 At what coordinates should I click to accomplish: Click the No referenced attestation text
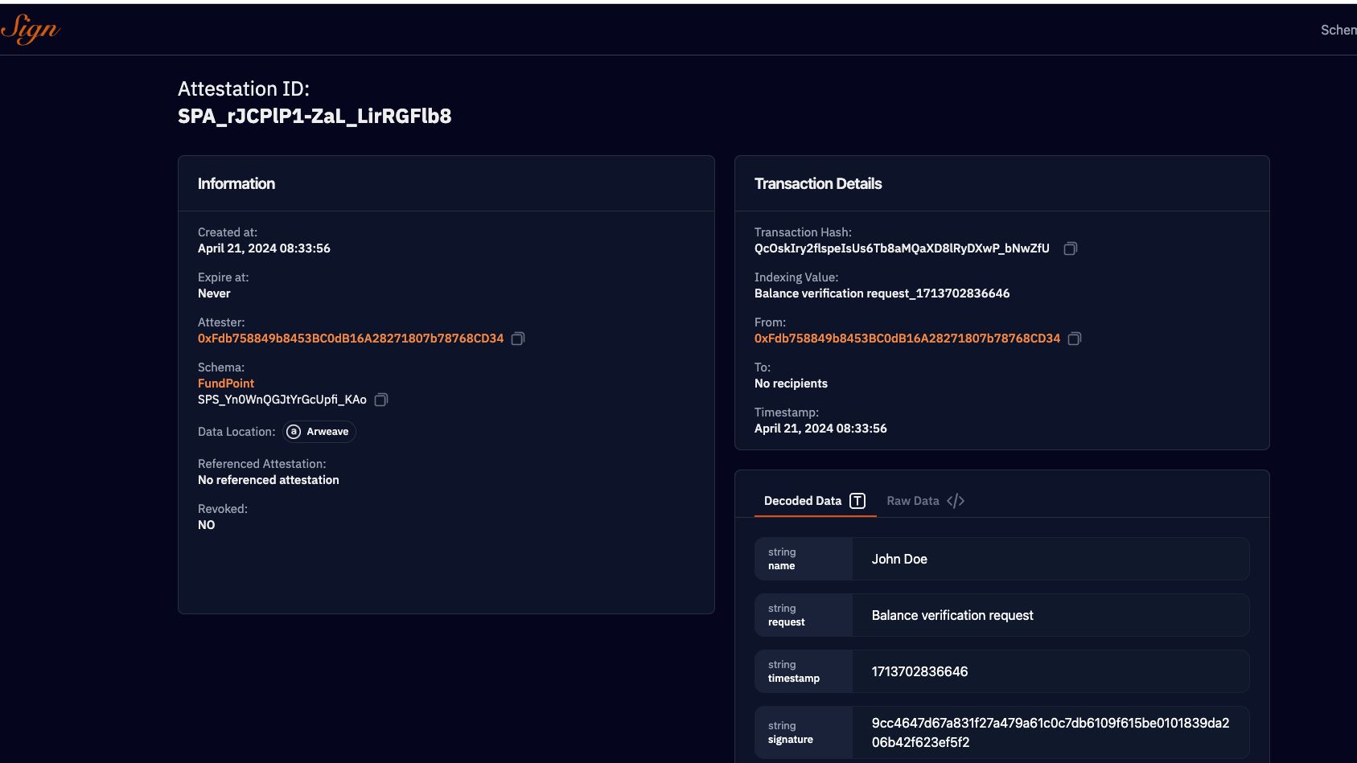(269, 480)
